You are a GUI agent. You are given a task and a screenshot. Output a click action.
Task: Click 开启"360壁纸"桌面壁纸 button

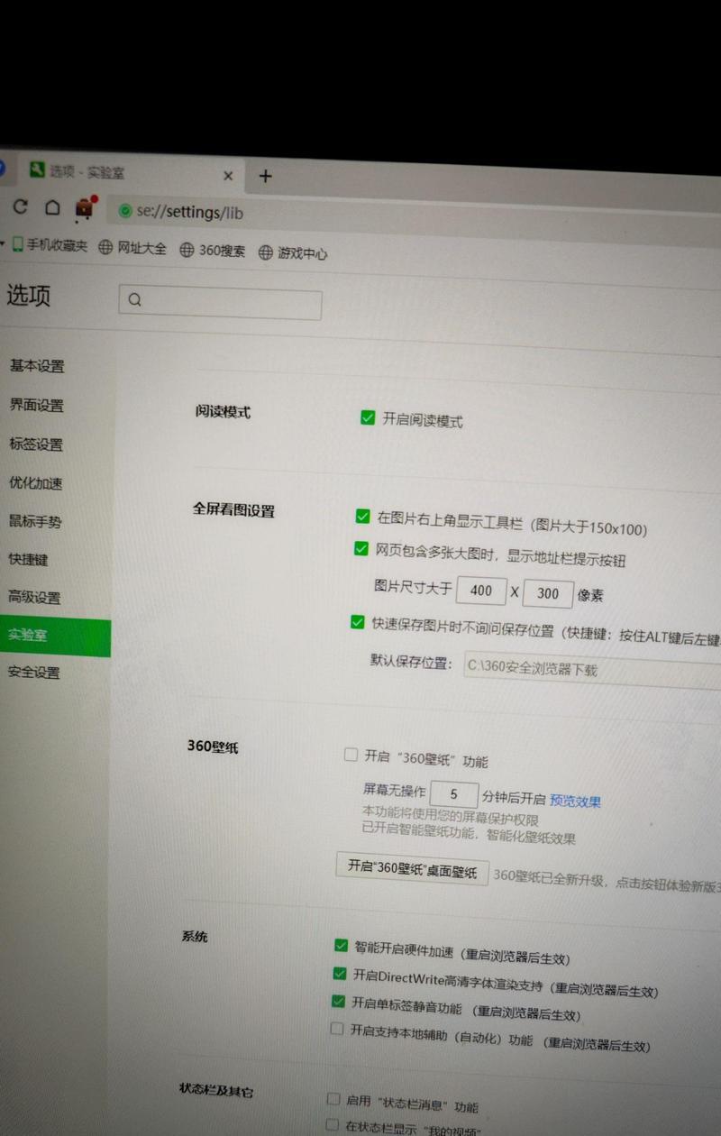coord(413,869)
